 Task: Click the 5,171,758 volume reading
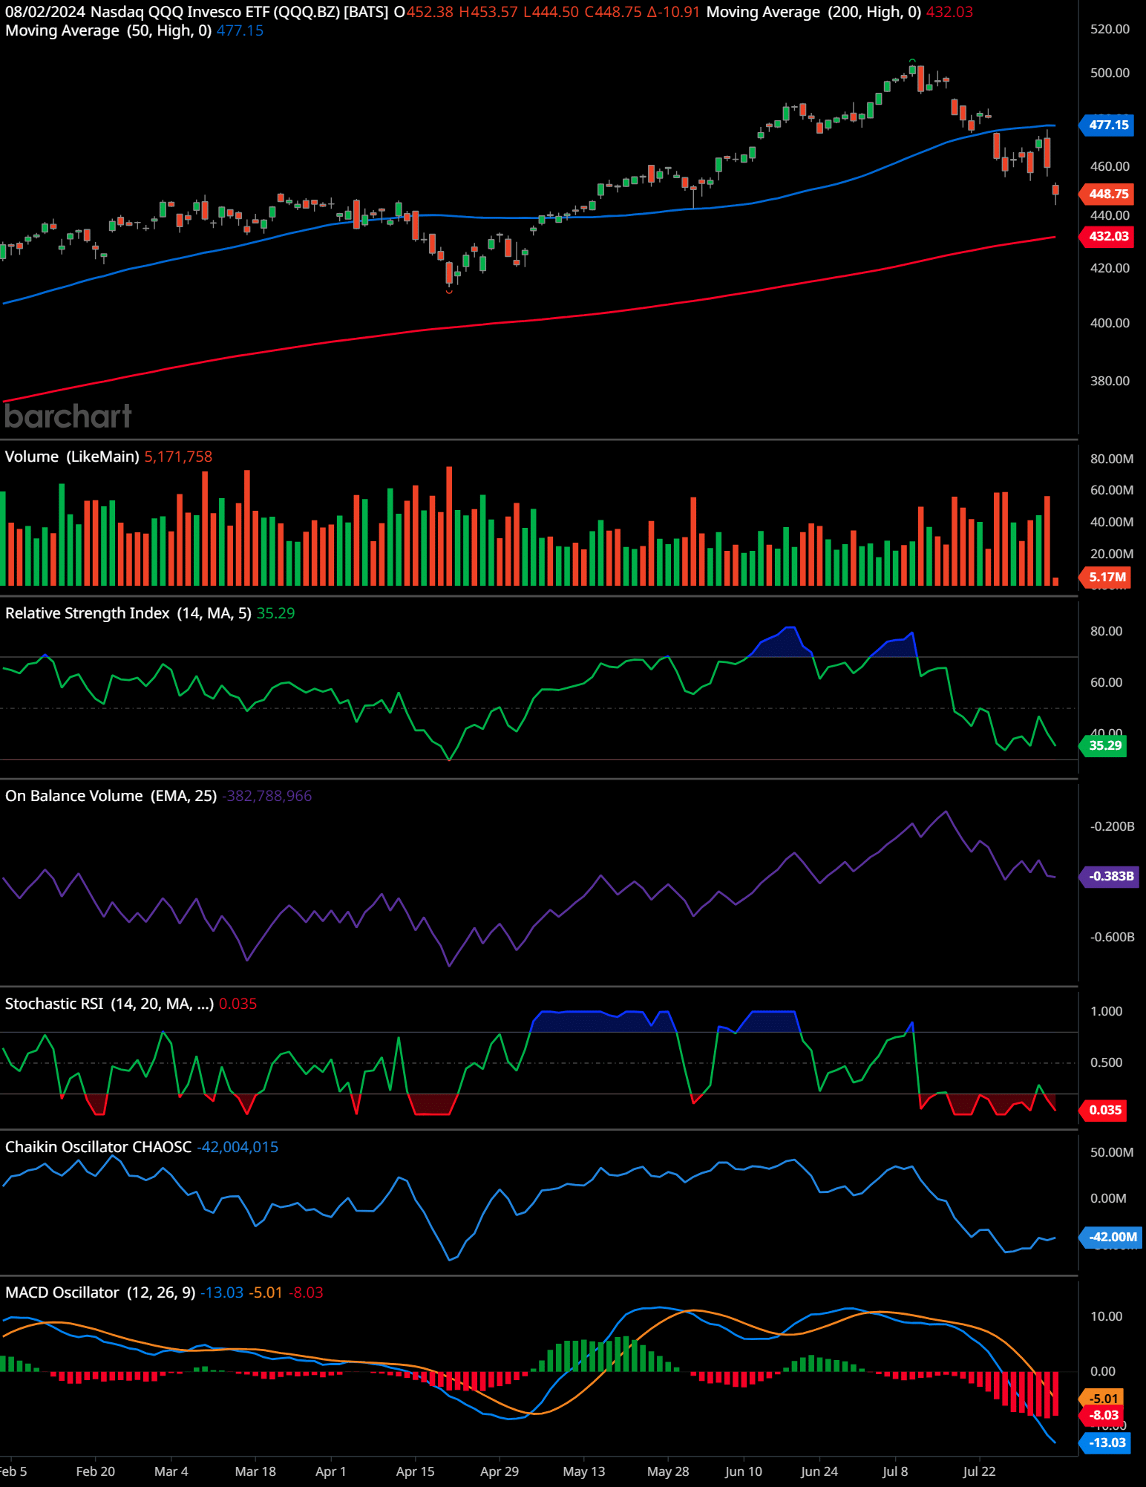178,457
